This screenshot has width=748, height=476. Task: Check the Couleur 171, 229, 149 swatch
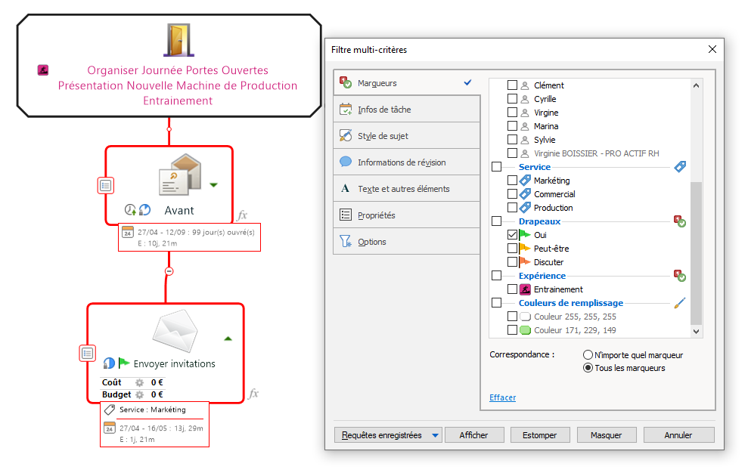pos(513,330)
